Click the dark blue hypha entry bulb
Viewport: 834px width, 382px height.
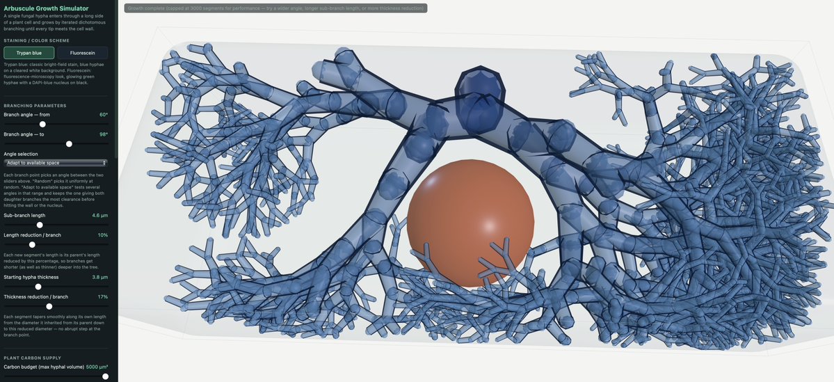(479, 100)
